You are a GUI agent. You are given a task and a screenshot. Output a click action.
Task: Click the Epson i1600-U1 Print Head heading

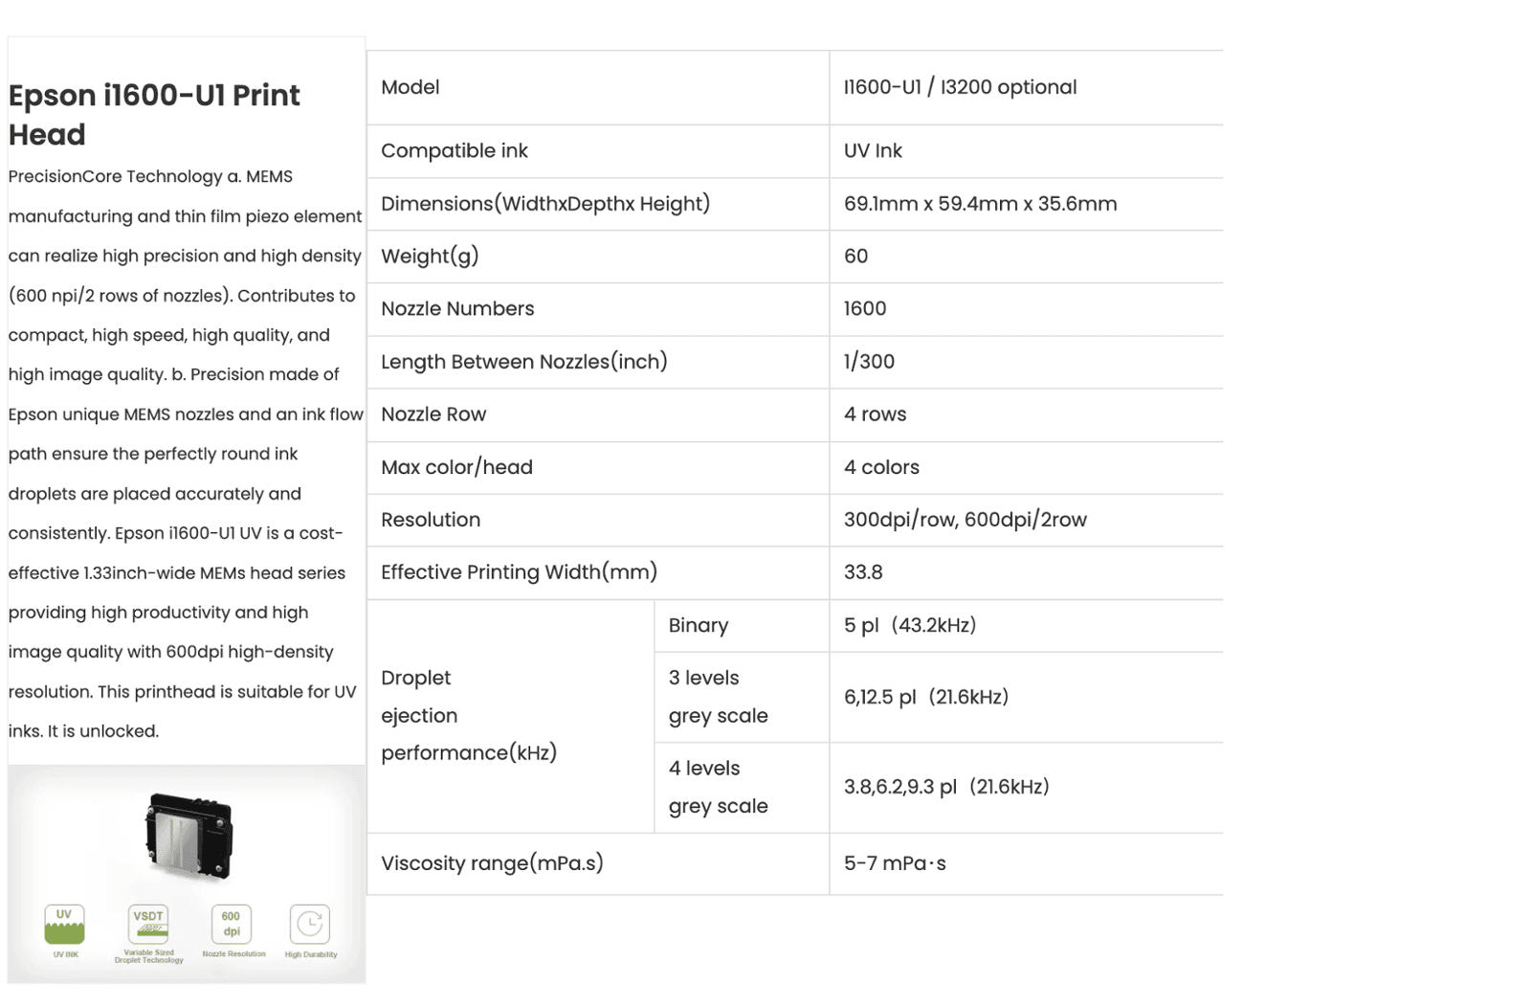tap(154, 115)
